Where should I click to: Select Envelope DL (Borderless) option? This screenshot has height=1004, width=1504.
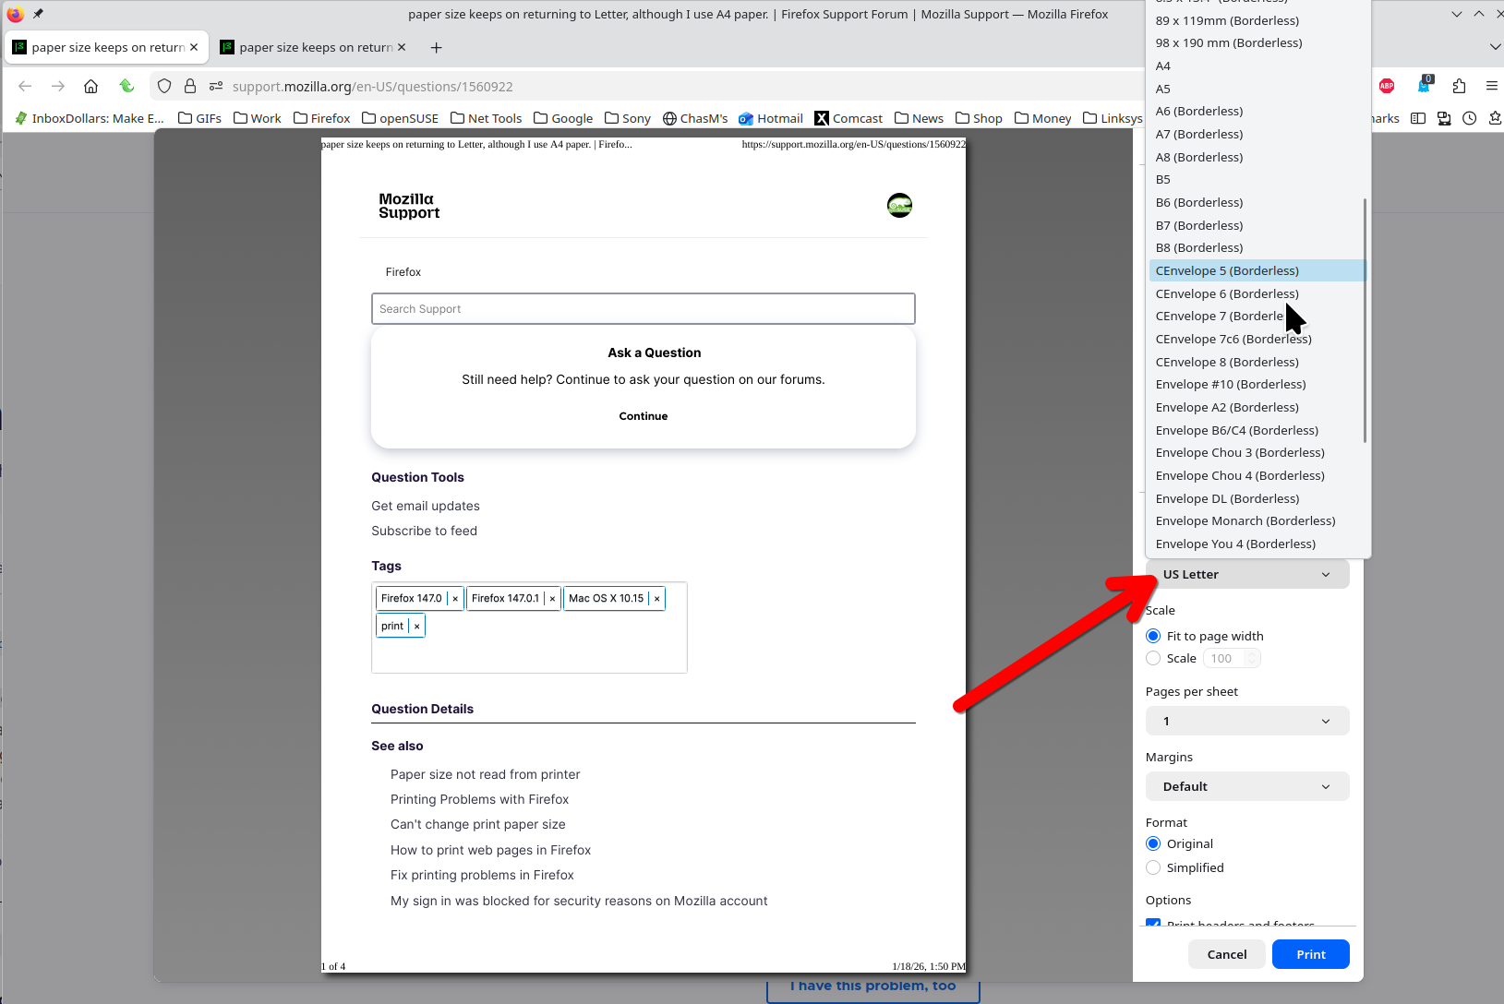click(x=1257, y=498)
